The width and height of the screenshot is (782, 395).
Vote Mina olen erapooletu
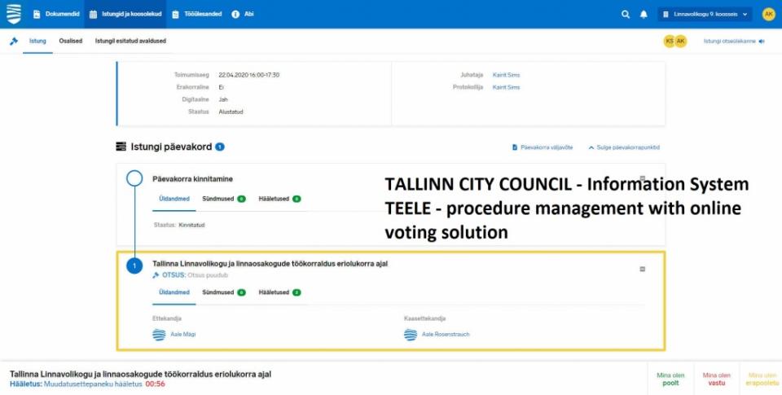[x=762, y=379]
